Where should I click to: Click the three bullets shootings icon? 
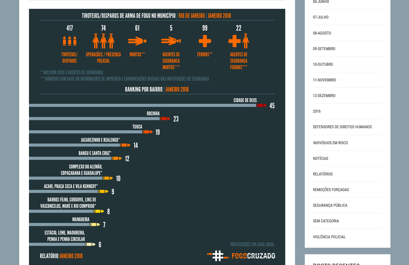point(70,41)
